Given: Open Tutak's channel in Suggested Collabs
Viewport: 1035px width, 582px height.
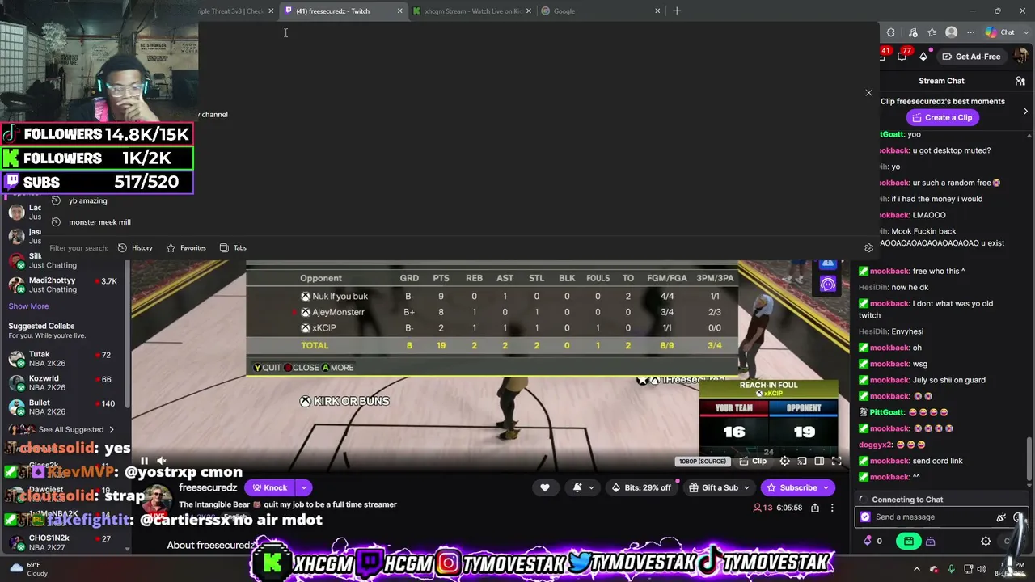Looking at the screenshot, I should click(65, 359).
